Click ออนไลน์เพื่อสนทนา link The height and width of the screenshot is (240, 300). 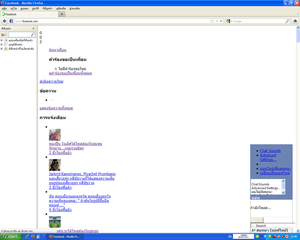pyautogui.click(x=275, y=168)
